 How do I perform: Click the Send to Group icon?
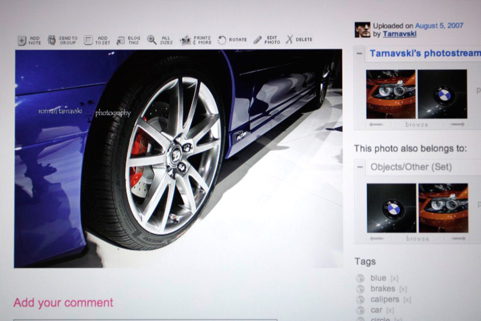[52, 40]
